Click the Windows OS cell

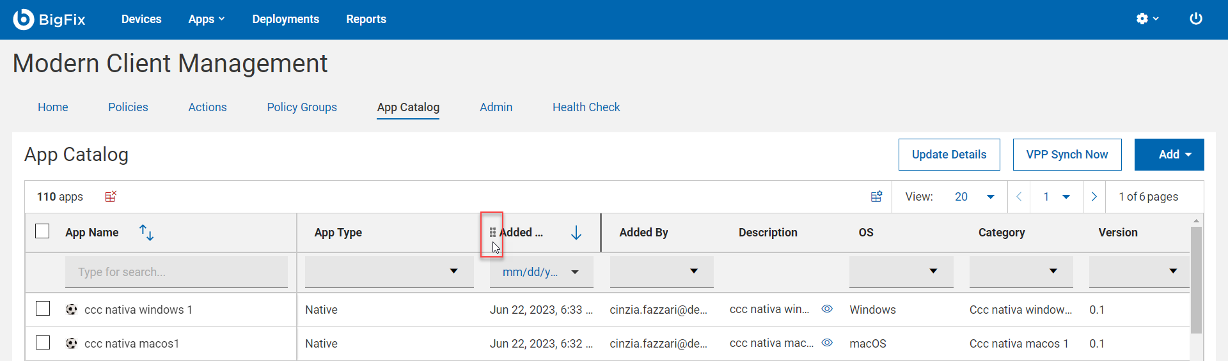(x=872, y=309)
